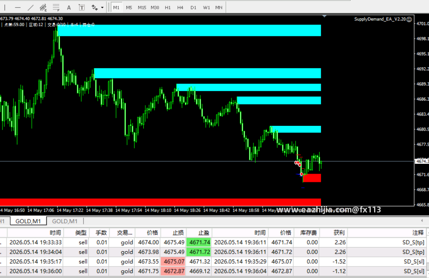The image size is (429, 278).
Task: Select the active GOLD,M1 chart tab
Action: (x=28, y=221)
